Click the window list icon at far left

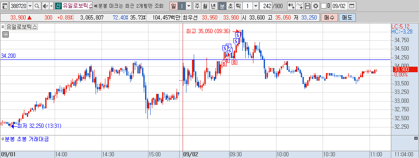point(5,6)
